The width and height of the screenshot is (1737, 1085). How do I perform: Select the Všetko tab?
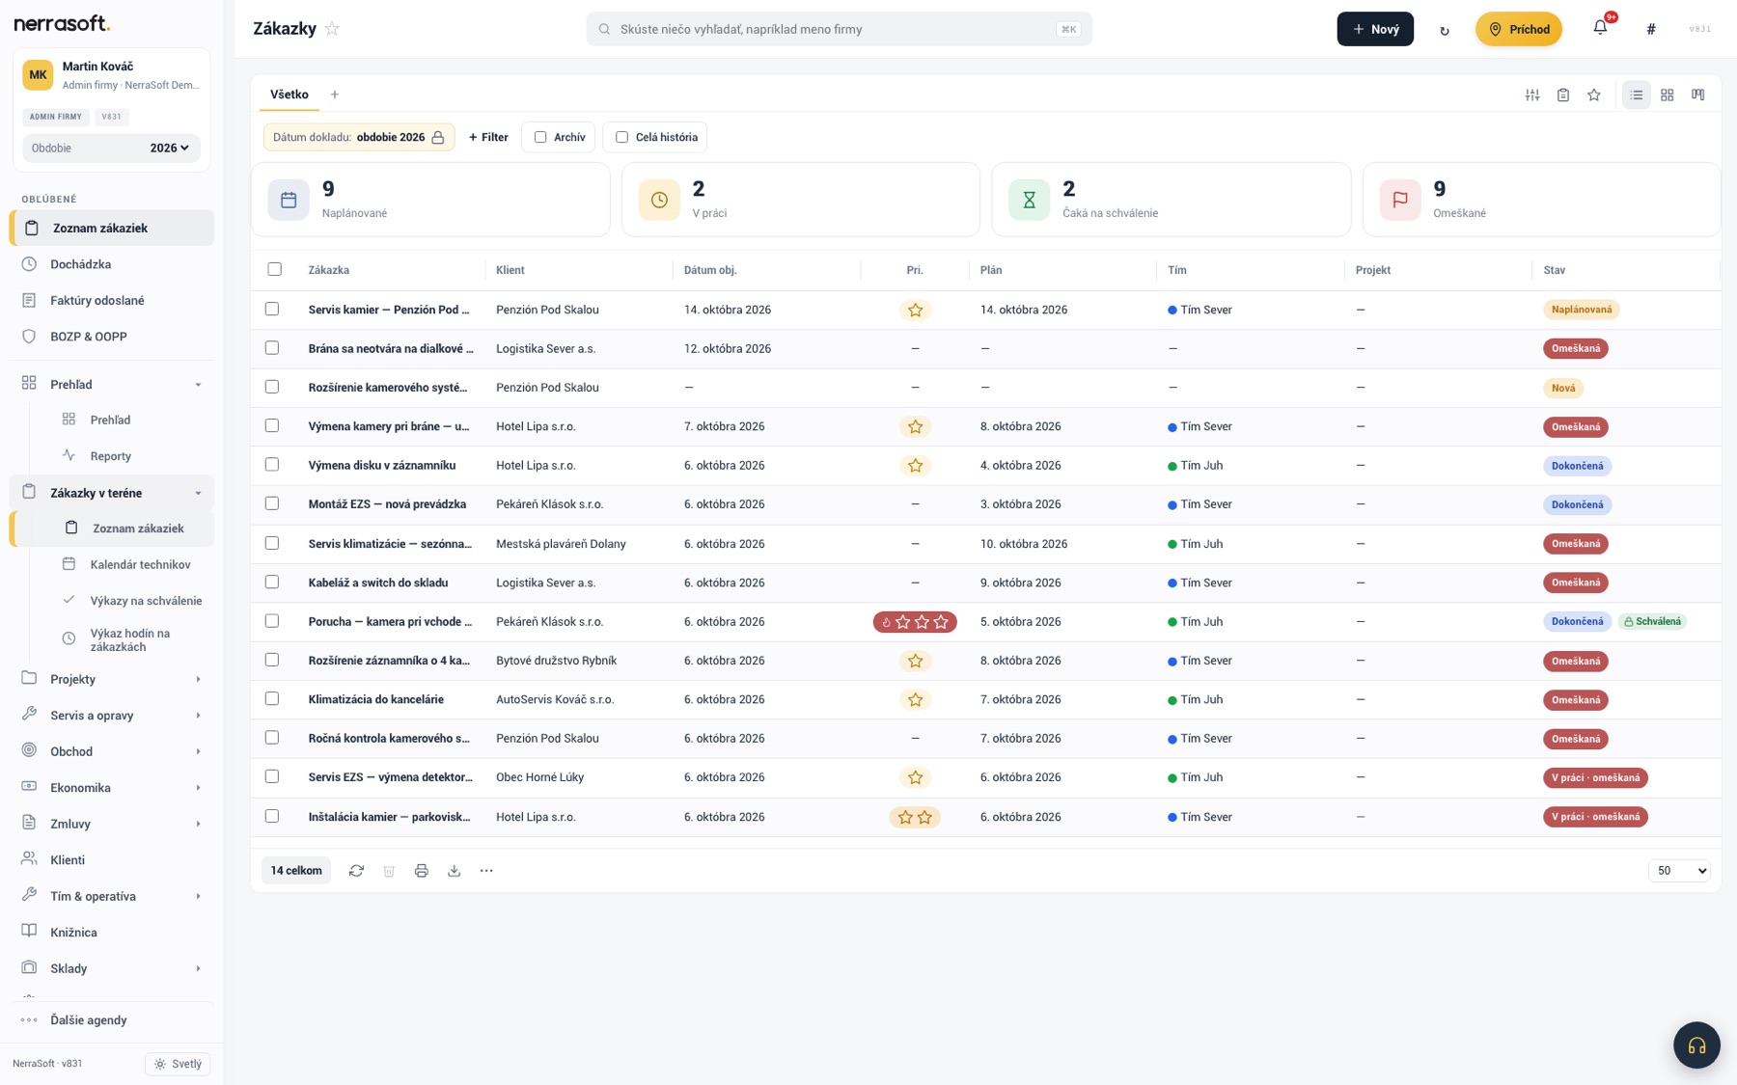pyautogui.click(x=289, y=95)
